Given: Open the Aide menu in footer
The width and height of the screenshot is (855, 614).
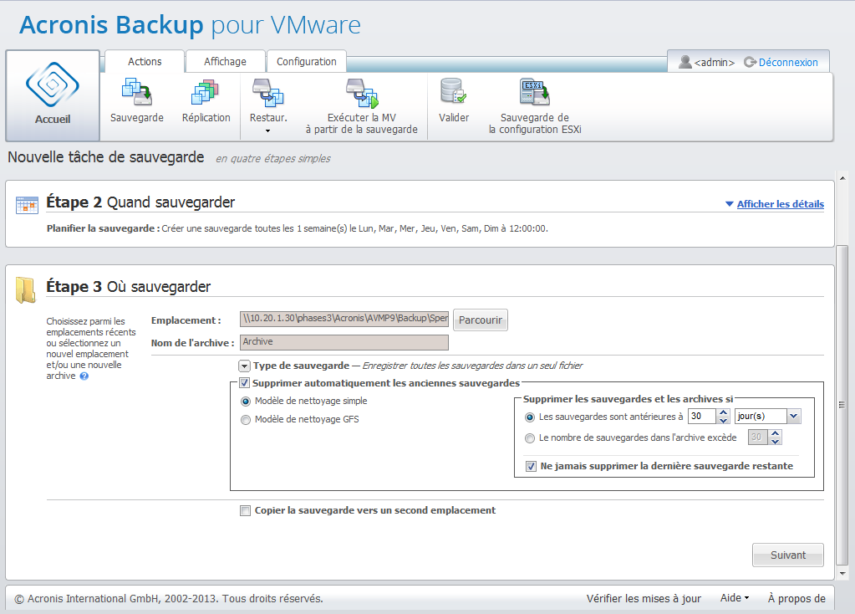Looking at the screenshot, I should click(x=735, y=598).
